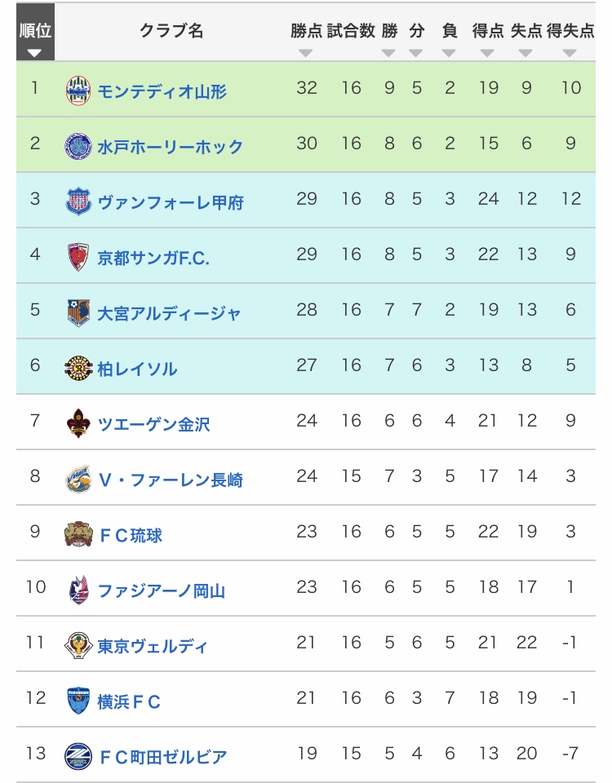
Task: Select the クラブ名 column header
Action: point(171,31)
